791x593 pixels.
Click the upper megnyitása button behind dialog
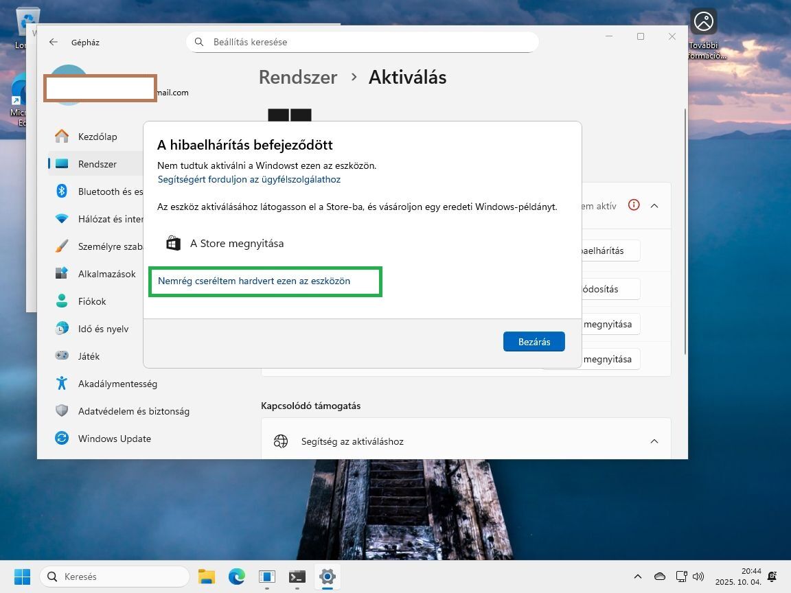[611, 324]
